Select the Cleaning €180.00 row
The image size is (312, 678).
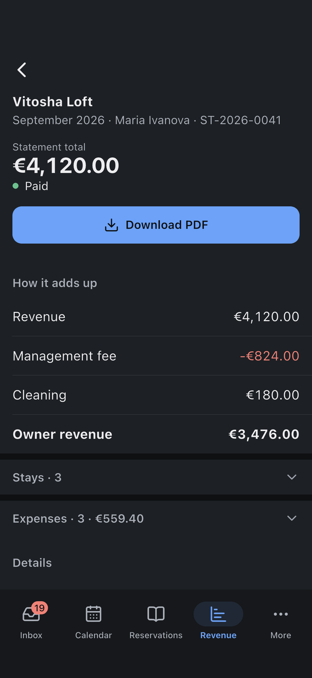tap(156, 395)
